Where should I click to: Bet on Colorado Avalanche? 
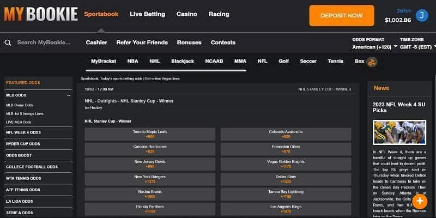click(x=286, y=134)
